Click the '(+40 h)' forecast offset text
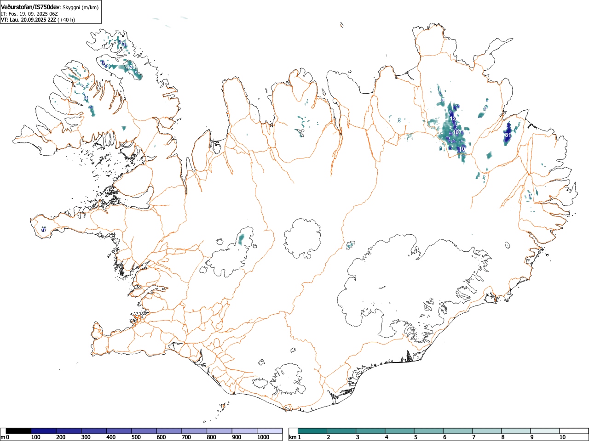Screen dimensions: 589x441 click(66, 20)
